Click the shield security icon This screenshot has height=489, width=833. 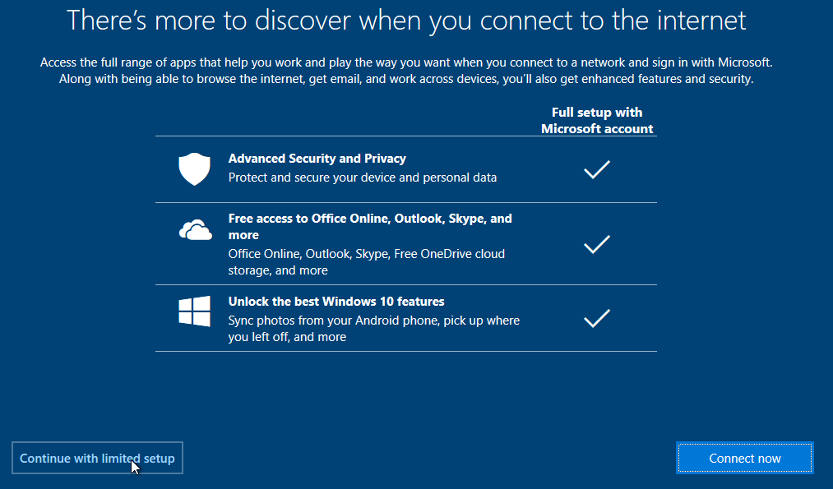tap(195, 169)
